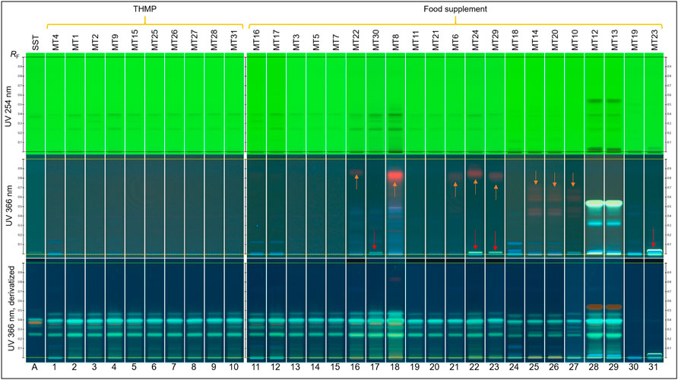This screenshot has height=380, width=678.
Task: Click the 'RF' axis label
Action: pyautogui.click(x=14, y=55)
